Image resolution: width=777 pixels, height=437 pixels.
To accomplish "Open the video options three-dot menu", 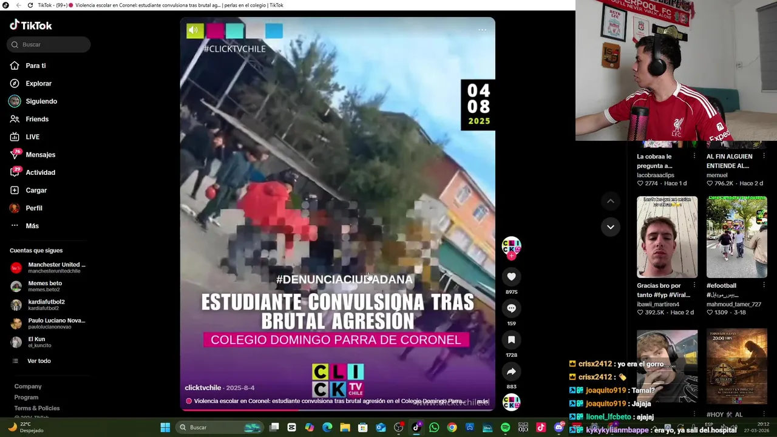I will pyautogui.click(x=482, y=30).
